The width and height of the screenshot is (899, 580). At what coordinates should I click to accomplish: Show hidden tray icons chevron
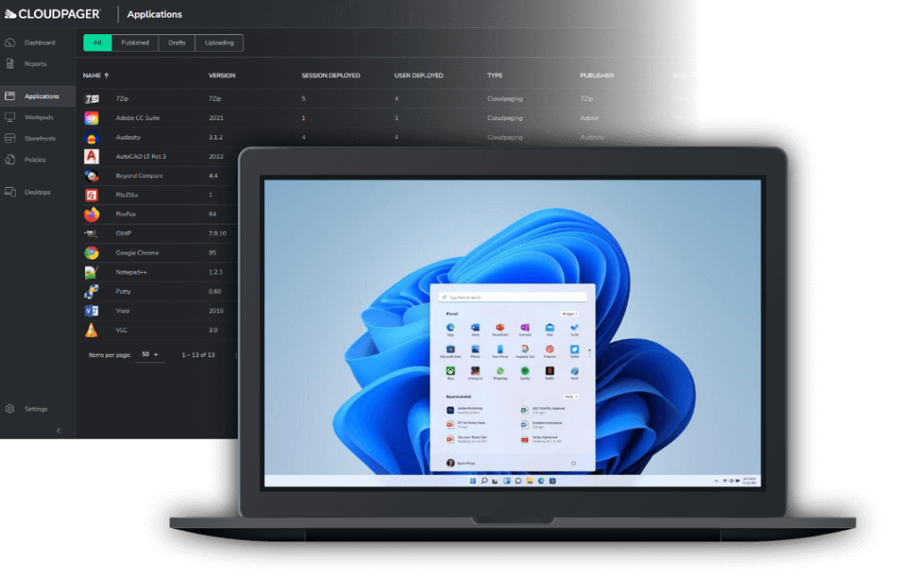coord(716,481)
